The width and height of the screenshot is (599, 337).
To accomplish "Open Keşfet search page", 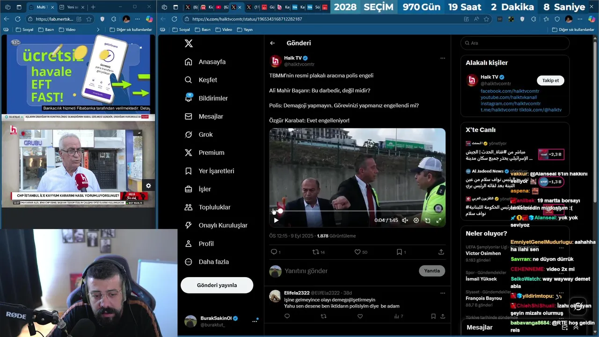I will point(201,80).
